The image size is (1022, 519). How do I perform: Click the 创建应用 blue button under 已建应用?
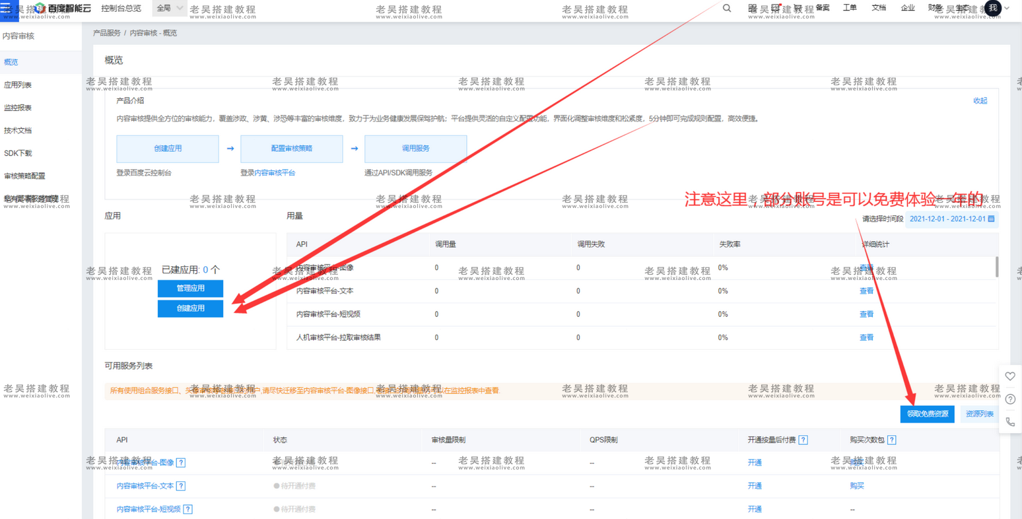tap(190, 308)
